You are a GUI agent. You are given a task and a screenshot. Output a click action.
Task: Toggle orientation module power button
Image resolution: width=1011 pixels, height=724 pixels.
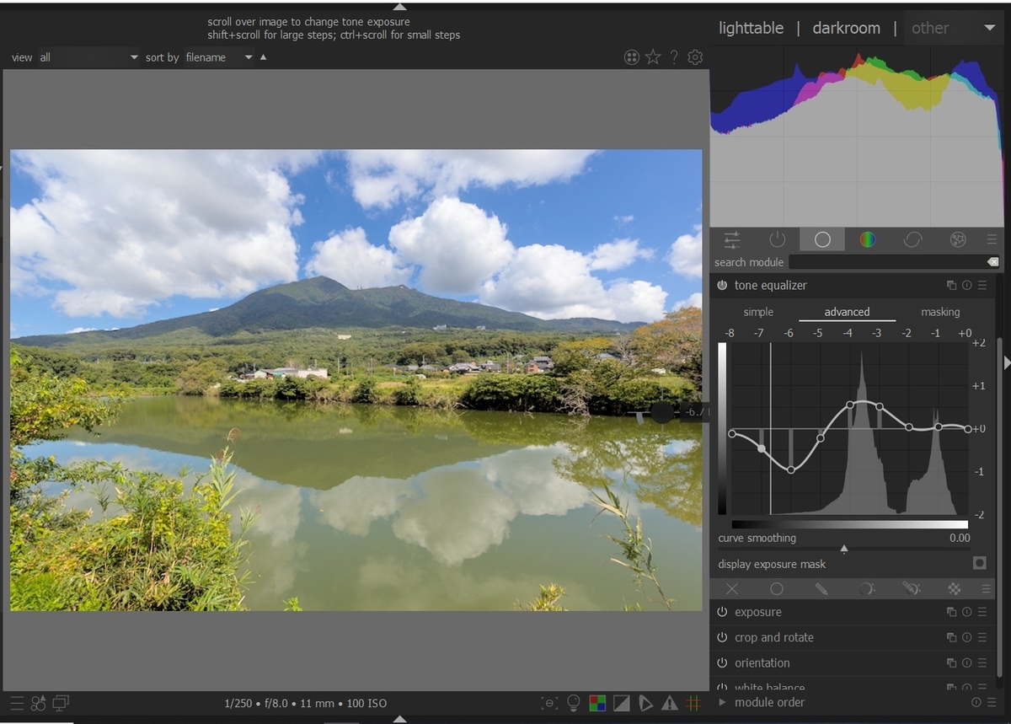pos(722,663)
